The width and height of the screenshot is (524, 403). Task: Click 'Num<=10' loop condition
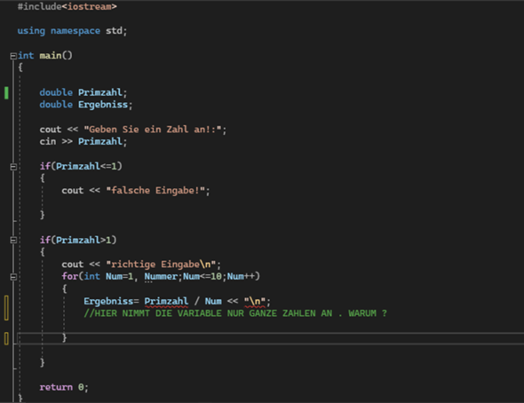202,276
